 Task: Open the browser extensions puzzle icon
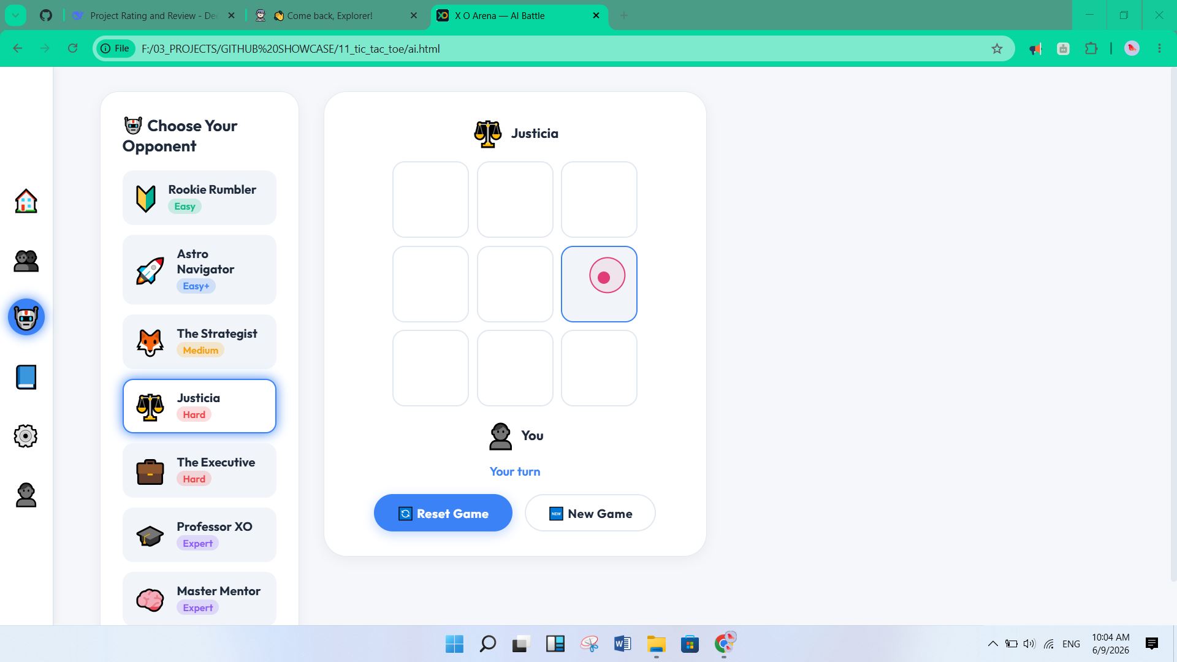(1091, 48)
